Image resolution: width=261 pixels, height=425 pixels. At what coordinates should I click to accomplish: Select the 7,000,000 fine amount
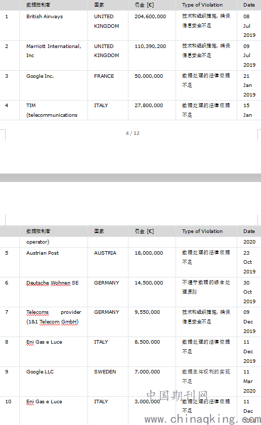click(x=147, y=371)
